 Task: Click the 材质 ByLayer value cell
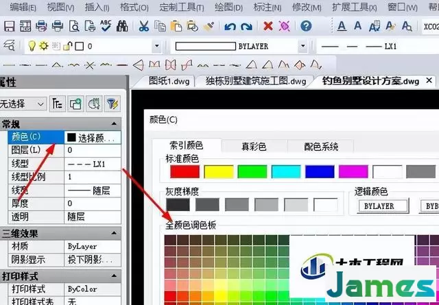click(93, 246)
